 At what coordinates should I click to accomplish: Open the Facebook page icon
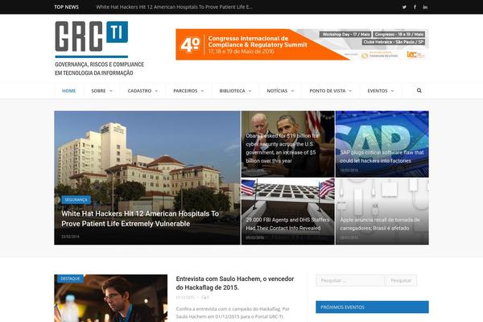pos(415,6)
